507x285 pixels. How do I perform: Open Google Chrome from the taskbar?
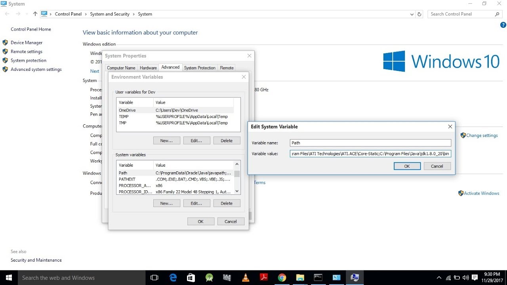tap(282, 277)
